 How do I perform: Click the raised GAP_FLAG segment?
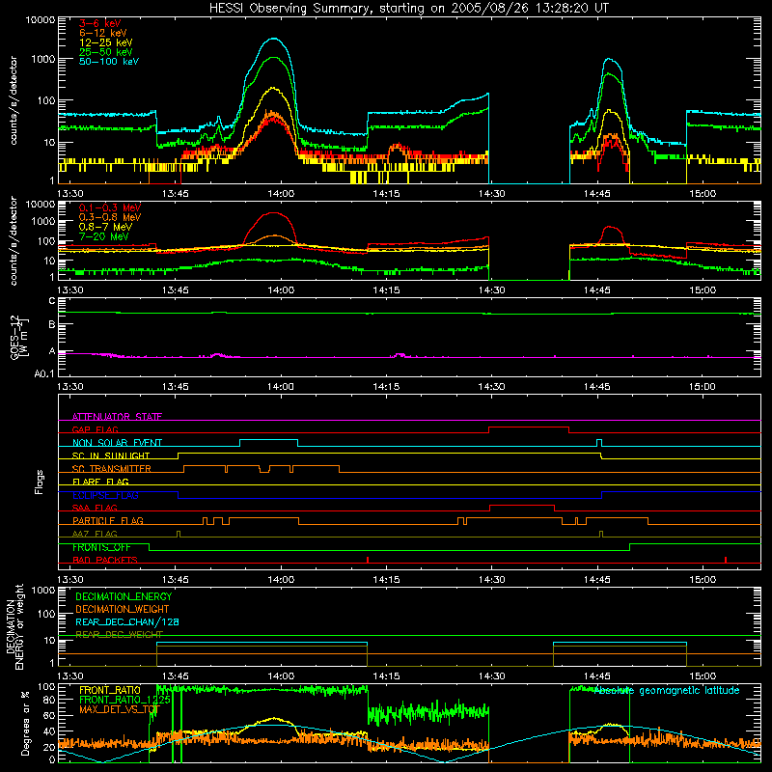529,427
